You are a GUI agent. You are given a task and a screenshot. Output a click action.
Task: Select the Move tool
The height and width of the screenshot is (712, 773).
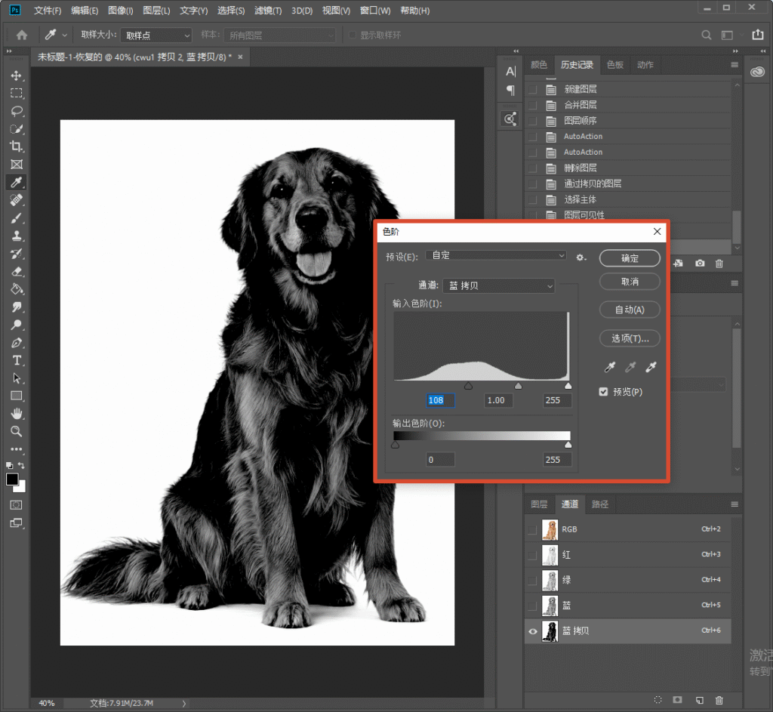[17, 76]
